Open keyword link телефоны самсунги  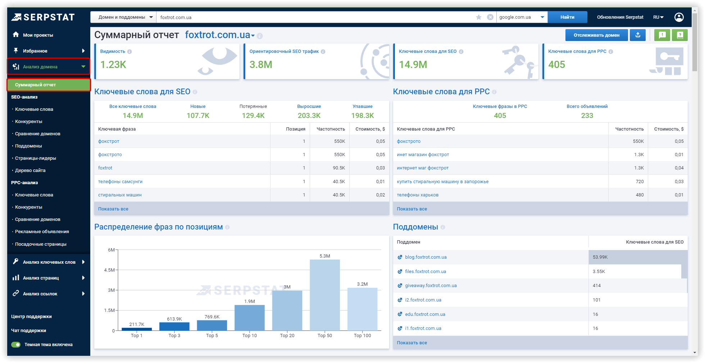click(120, 181)
